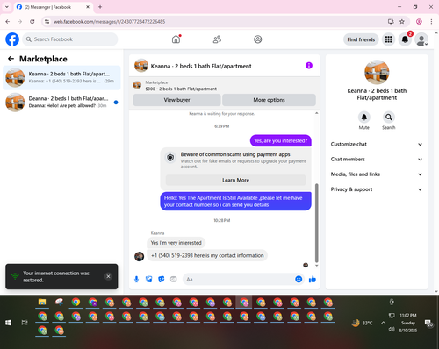439x349 pixels.
Task: Click Learn More on the scam warning
Action: (x=235, y=180)
